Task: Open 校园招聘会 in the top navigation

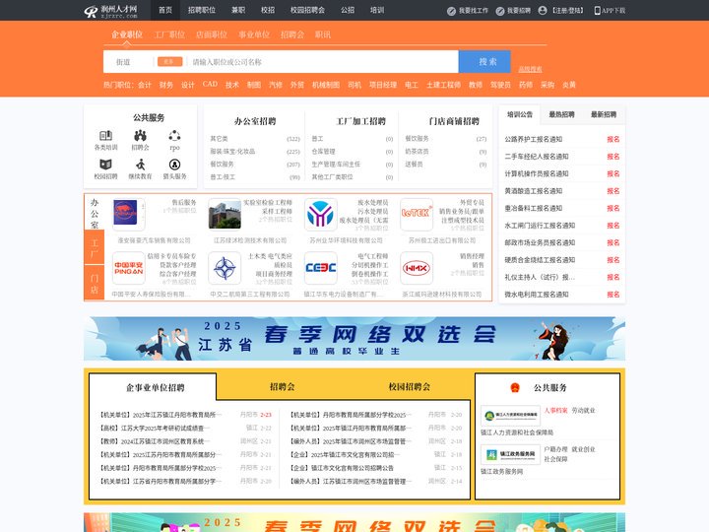Action: (307, 10)
